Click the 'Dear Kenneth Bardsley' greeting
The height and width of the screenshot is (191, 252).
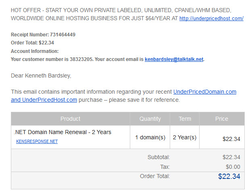click(x=41, y=76)
